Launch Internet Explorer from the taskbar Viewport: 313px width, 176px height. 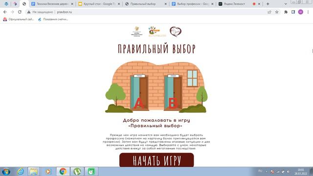coord(21,172)
